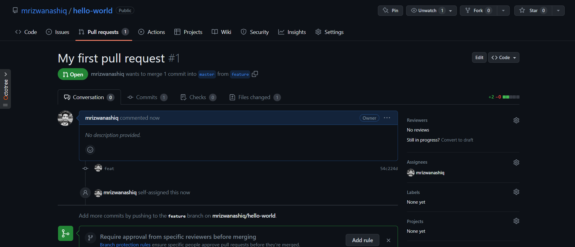Image resolution: width=575 pixels, height=247 pixels.
Task: Open the Actions tab
Action: pos(152,32)
